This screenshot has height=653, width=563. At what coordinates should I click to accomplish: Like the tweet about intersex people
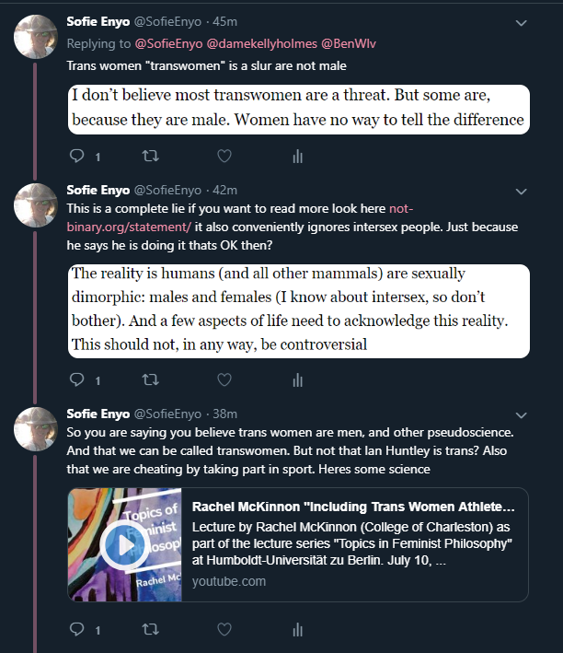[x=224, y=379]
